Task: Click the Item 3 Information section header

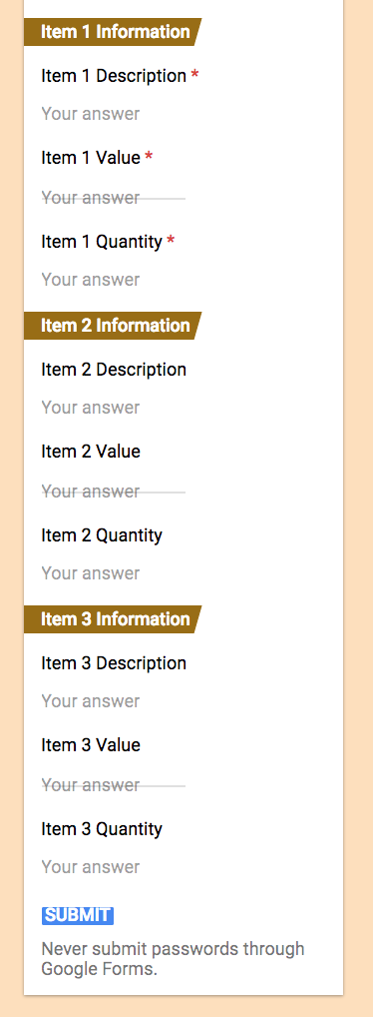Action: [113, 619]
